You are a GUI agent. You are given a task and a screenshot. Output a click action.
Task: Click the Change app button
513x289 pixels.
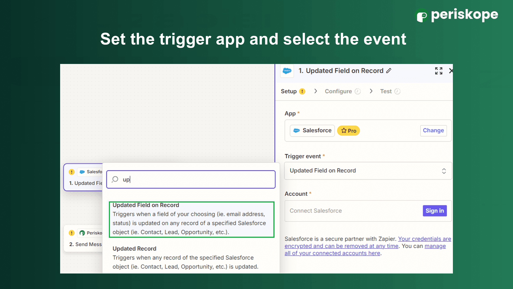click(433, 131)
